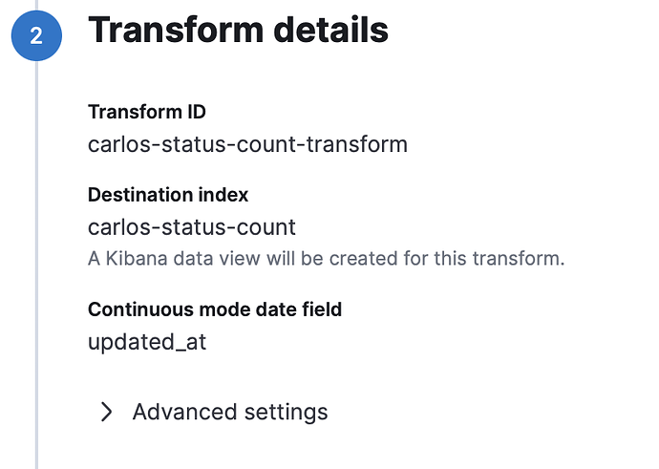Click the Continuous mode date field label
This screenshot has width=659, height=469.
(x=214, y=309)
